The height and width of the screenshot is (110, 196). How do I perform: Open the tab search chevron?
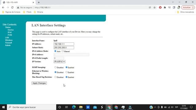173,2
